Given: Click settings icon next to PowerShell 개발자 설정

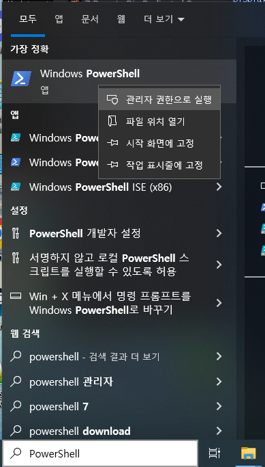Looking at the screenshot, I should (x=16, y=233).
